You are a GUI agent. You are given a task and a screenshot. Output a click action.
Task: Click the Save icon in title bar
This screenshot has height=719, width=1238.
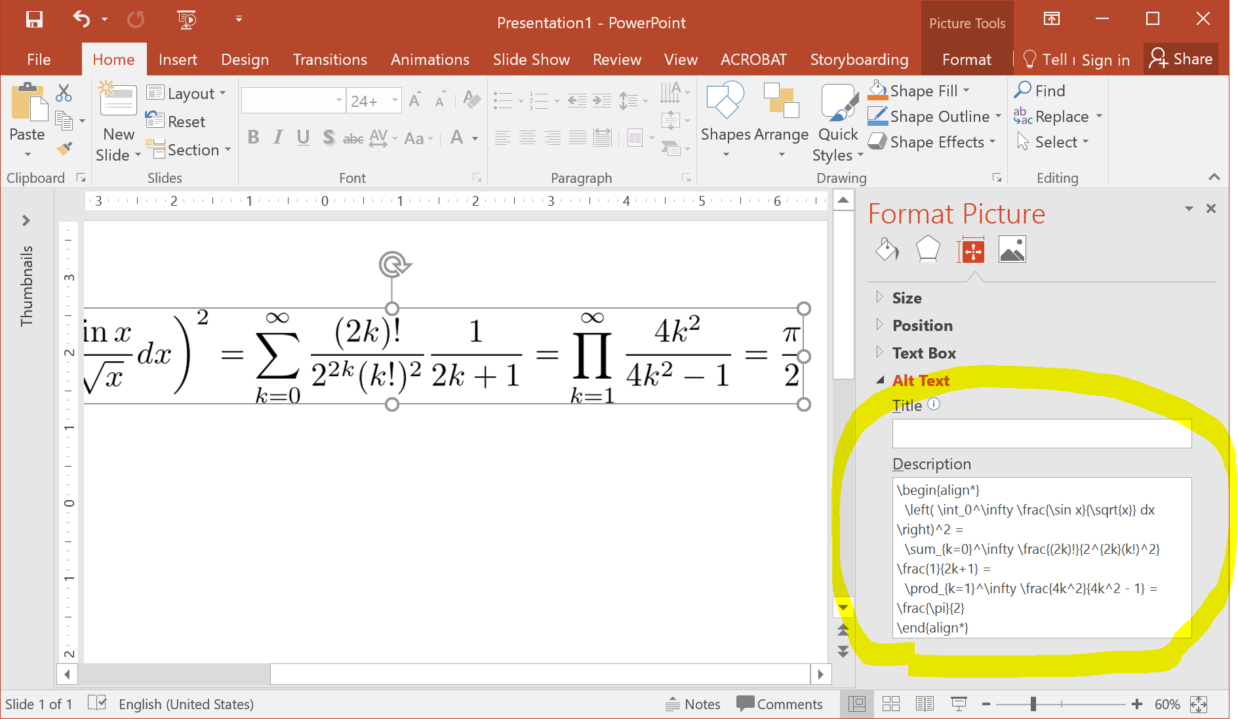(34, 20)
